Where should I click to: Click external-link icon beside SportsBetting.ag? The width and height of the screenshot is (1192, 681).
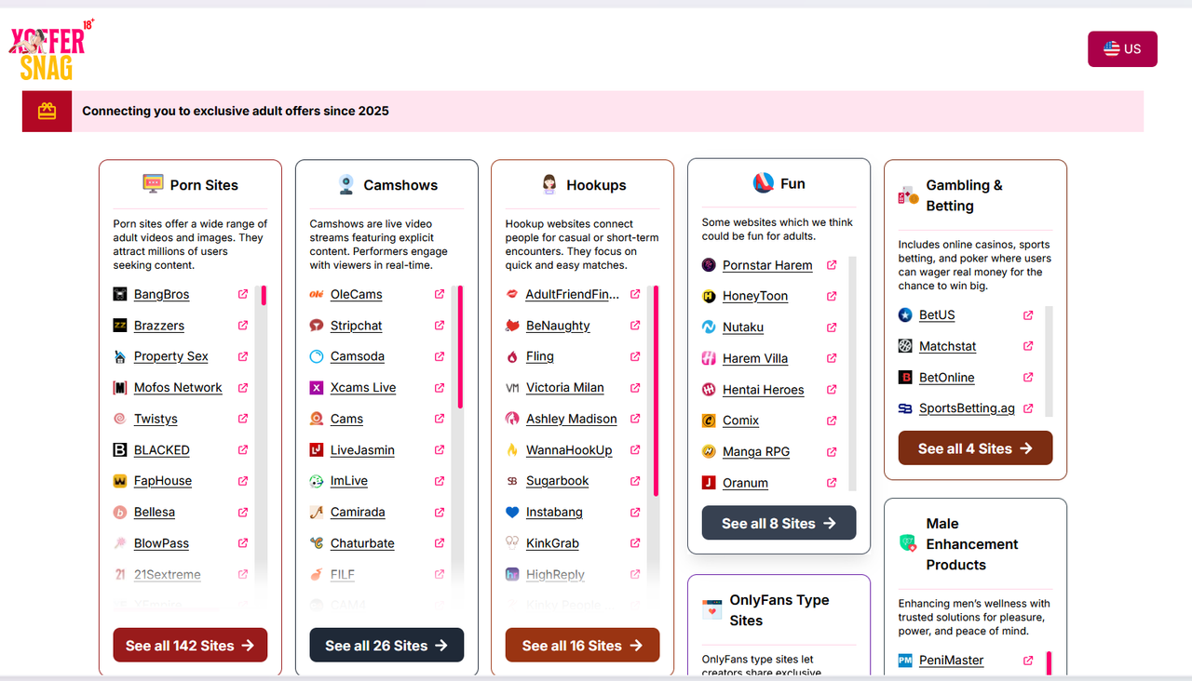point(1028,408)
